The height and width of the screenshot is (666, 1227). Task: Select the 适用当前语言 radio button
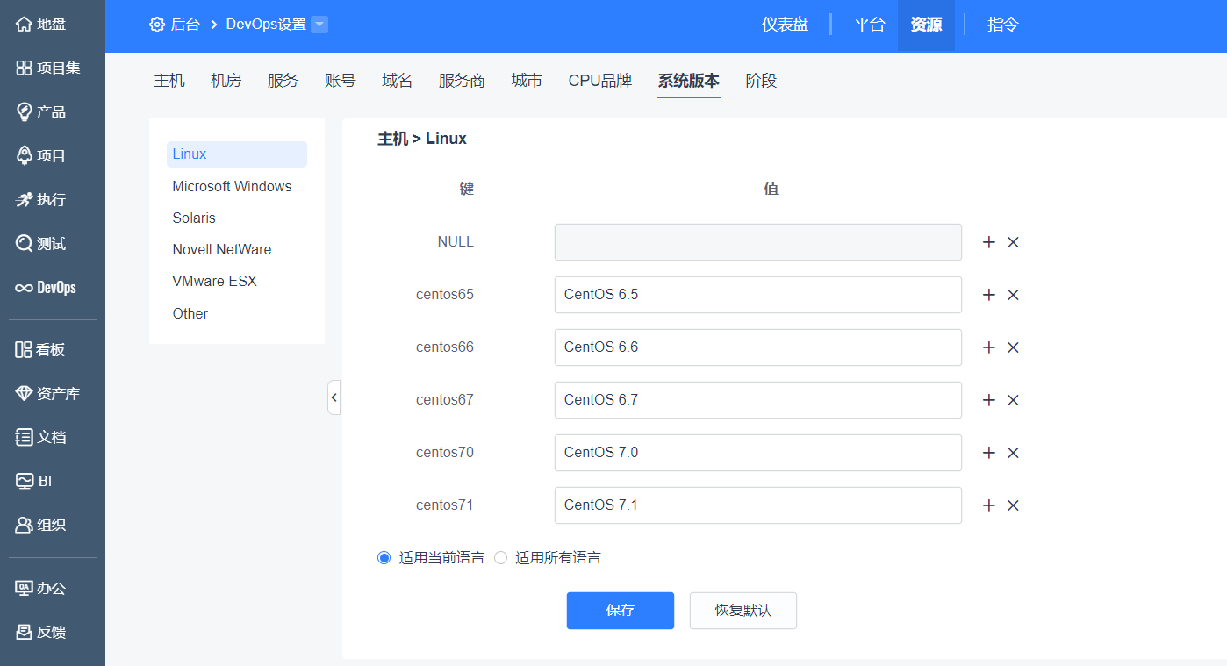[384, 557]
